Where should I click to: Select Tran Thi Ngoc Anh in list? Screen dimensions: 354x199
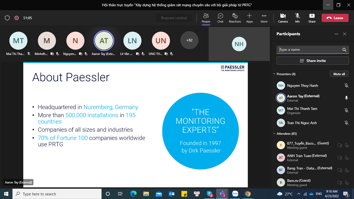tap(313, 123)
